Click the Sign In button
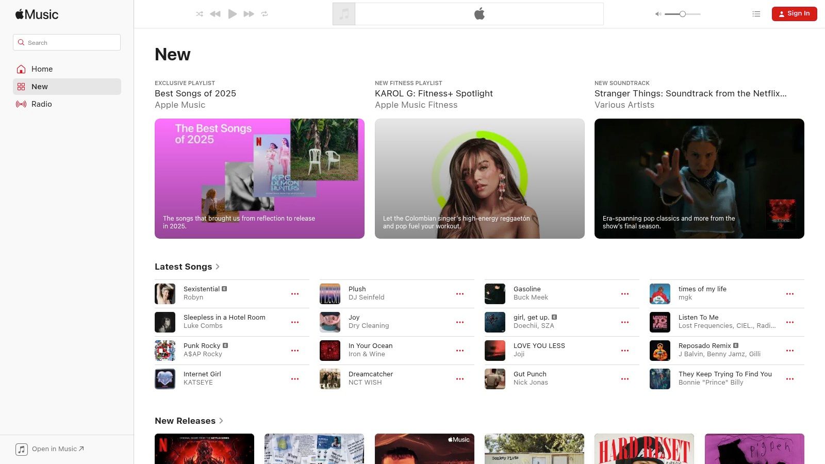The width and height of the screenshot is (825, 464). (794, 13)
